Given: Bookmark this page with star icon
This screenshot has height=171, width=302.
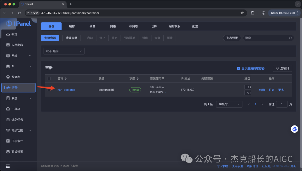Looking at the screenshot, I should [242, 13].
